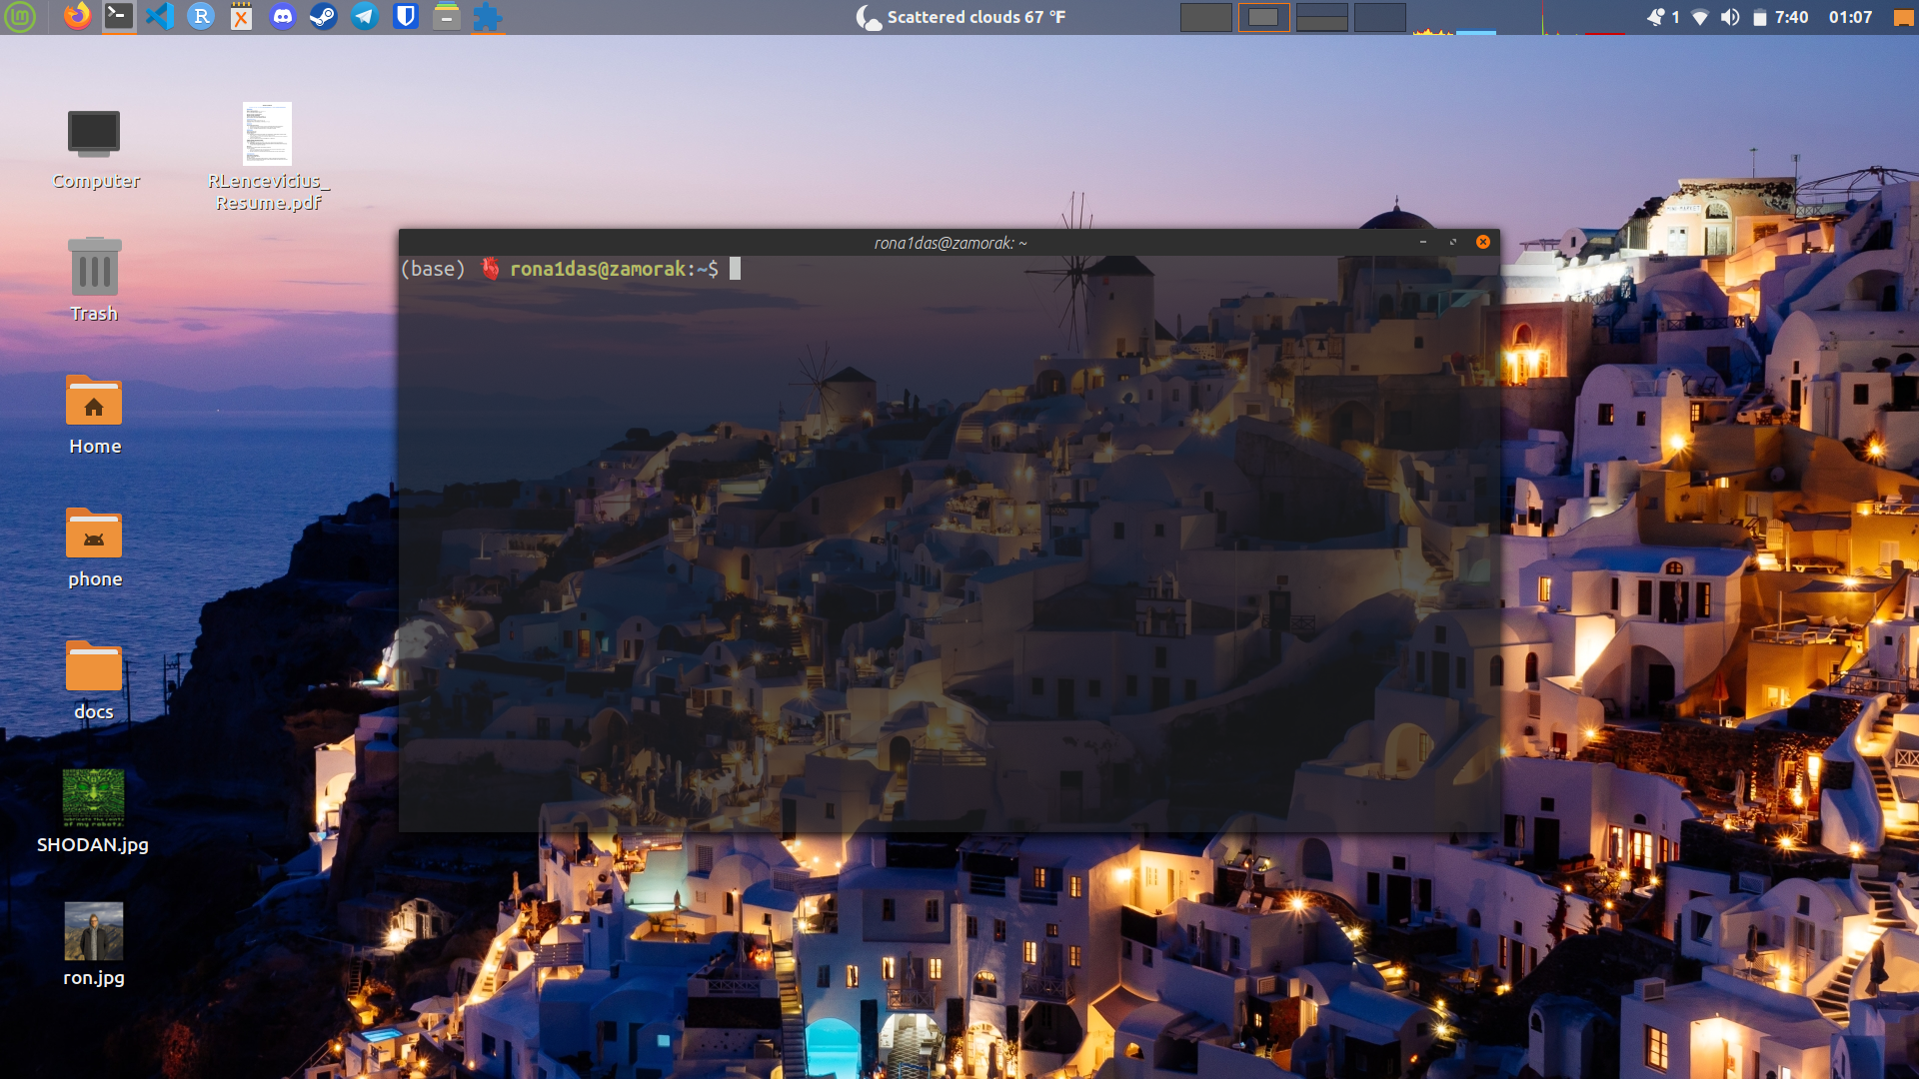Open the notifications bell applet
Image resolution: width=1919 pixels, height=1079 pixels.
coord(1656,17)
